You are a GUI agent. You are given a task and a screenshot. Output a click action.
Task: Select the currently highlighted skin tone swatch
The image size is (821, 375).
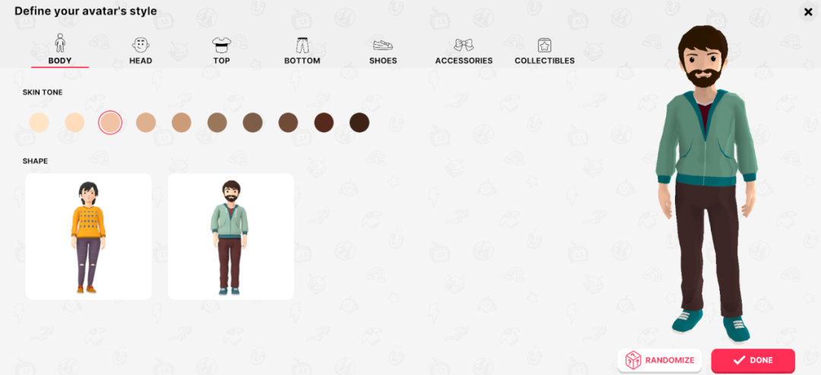point(110,123)
